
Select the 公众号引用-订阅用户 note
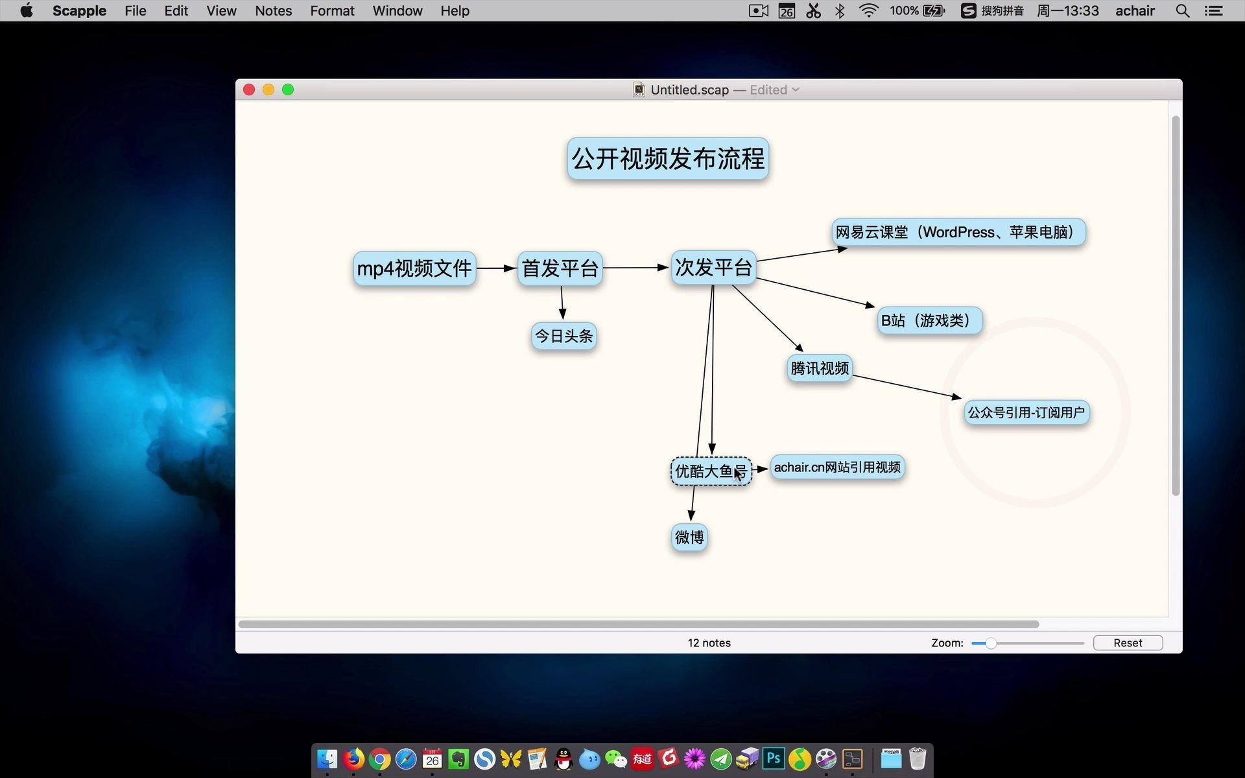coord(1026,412)
